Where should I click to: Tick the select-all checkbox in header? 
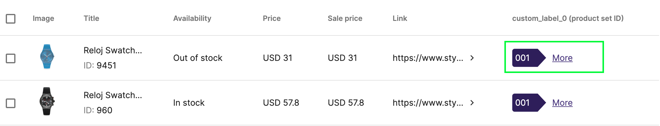[11, 19]
